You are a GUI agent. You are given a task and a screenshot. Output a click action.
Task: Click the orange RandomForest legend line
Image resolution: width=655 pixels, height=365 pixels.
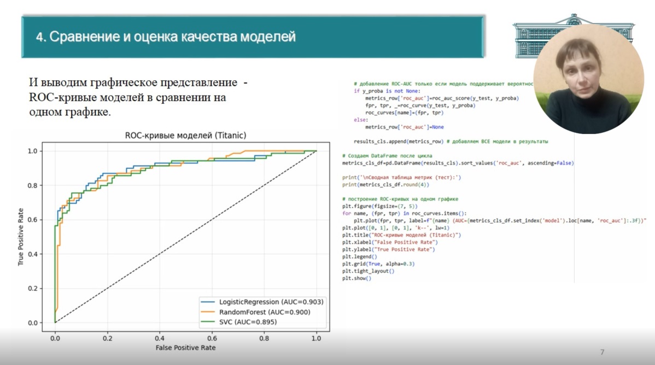click(x=208, y=312)
